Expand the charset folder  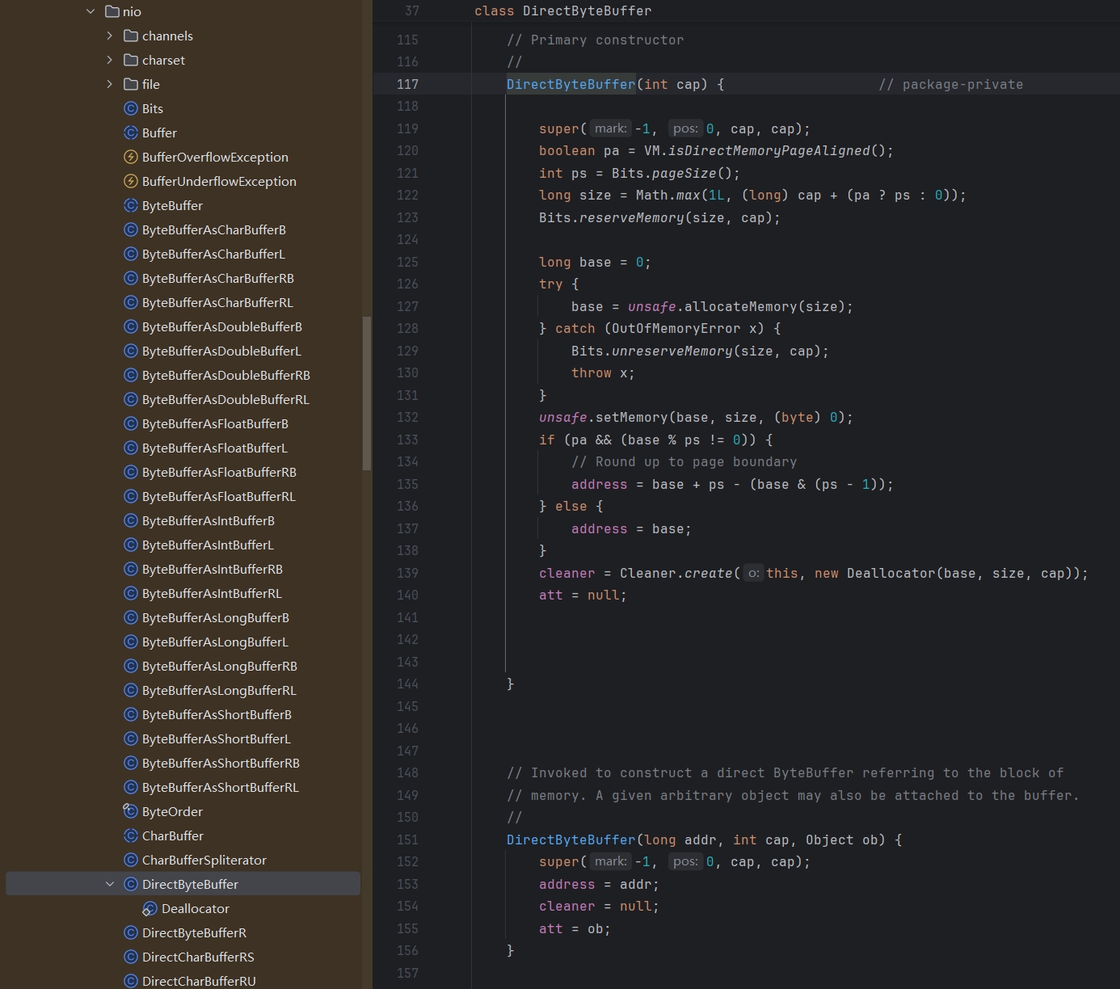point(110,60)
